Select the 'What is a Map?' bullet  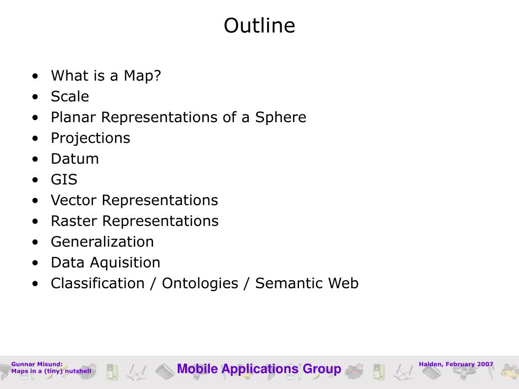click(x=106, y=76)
